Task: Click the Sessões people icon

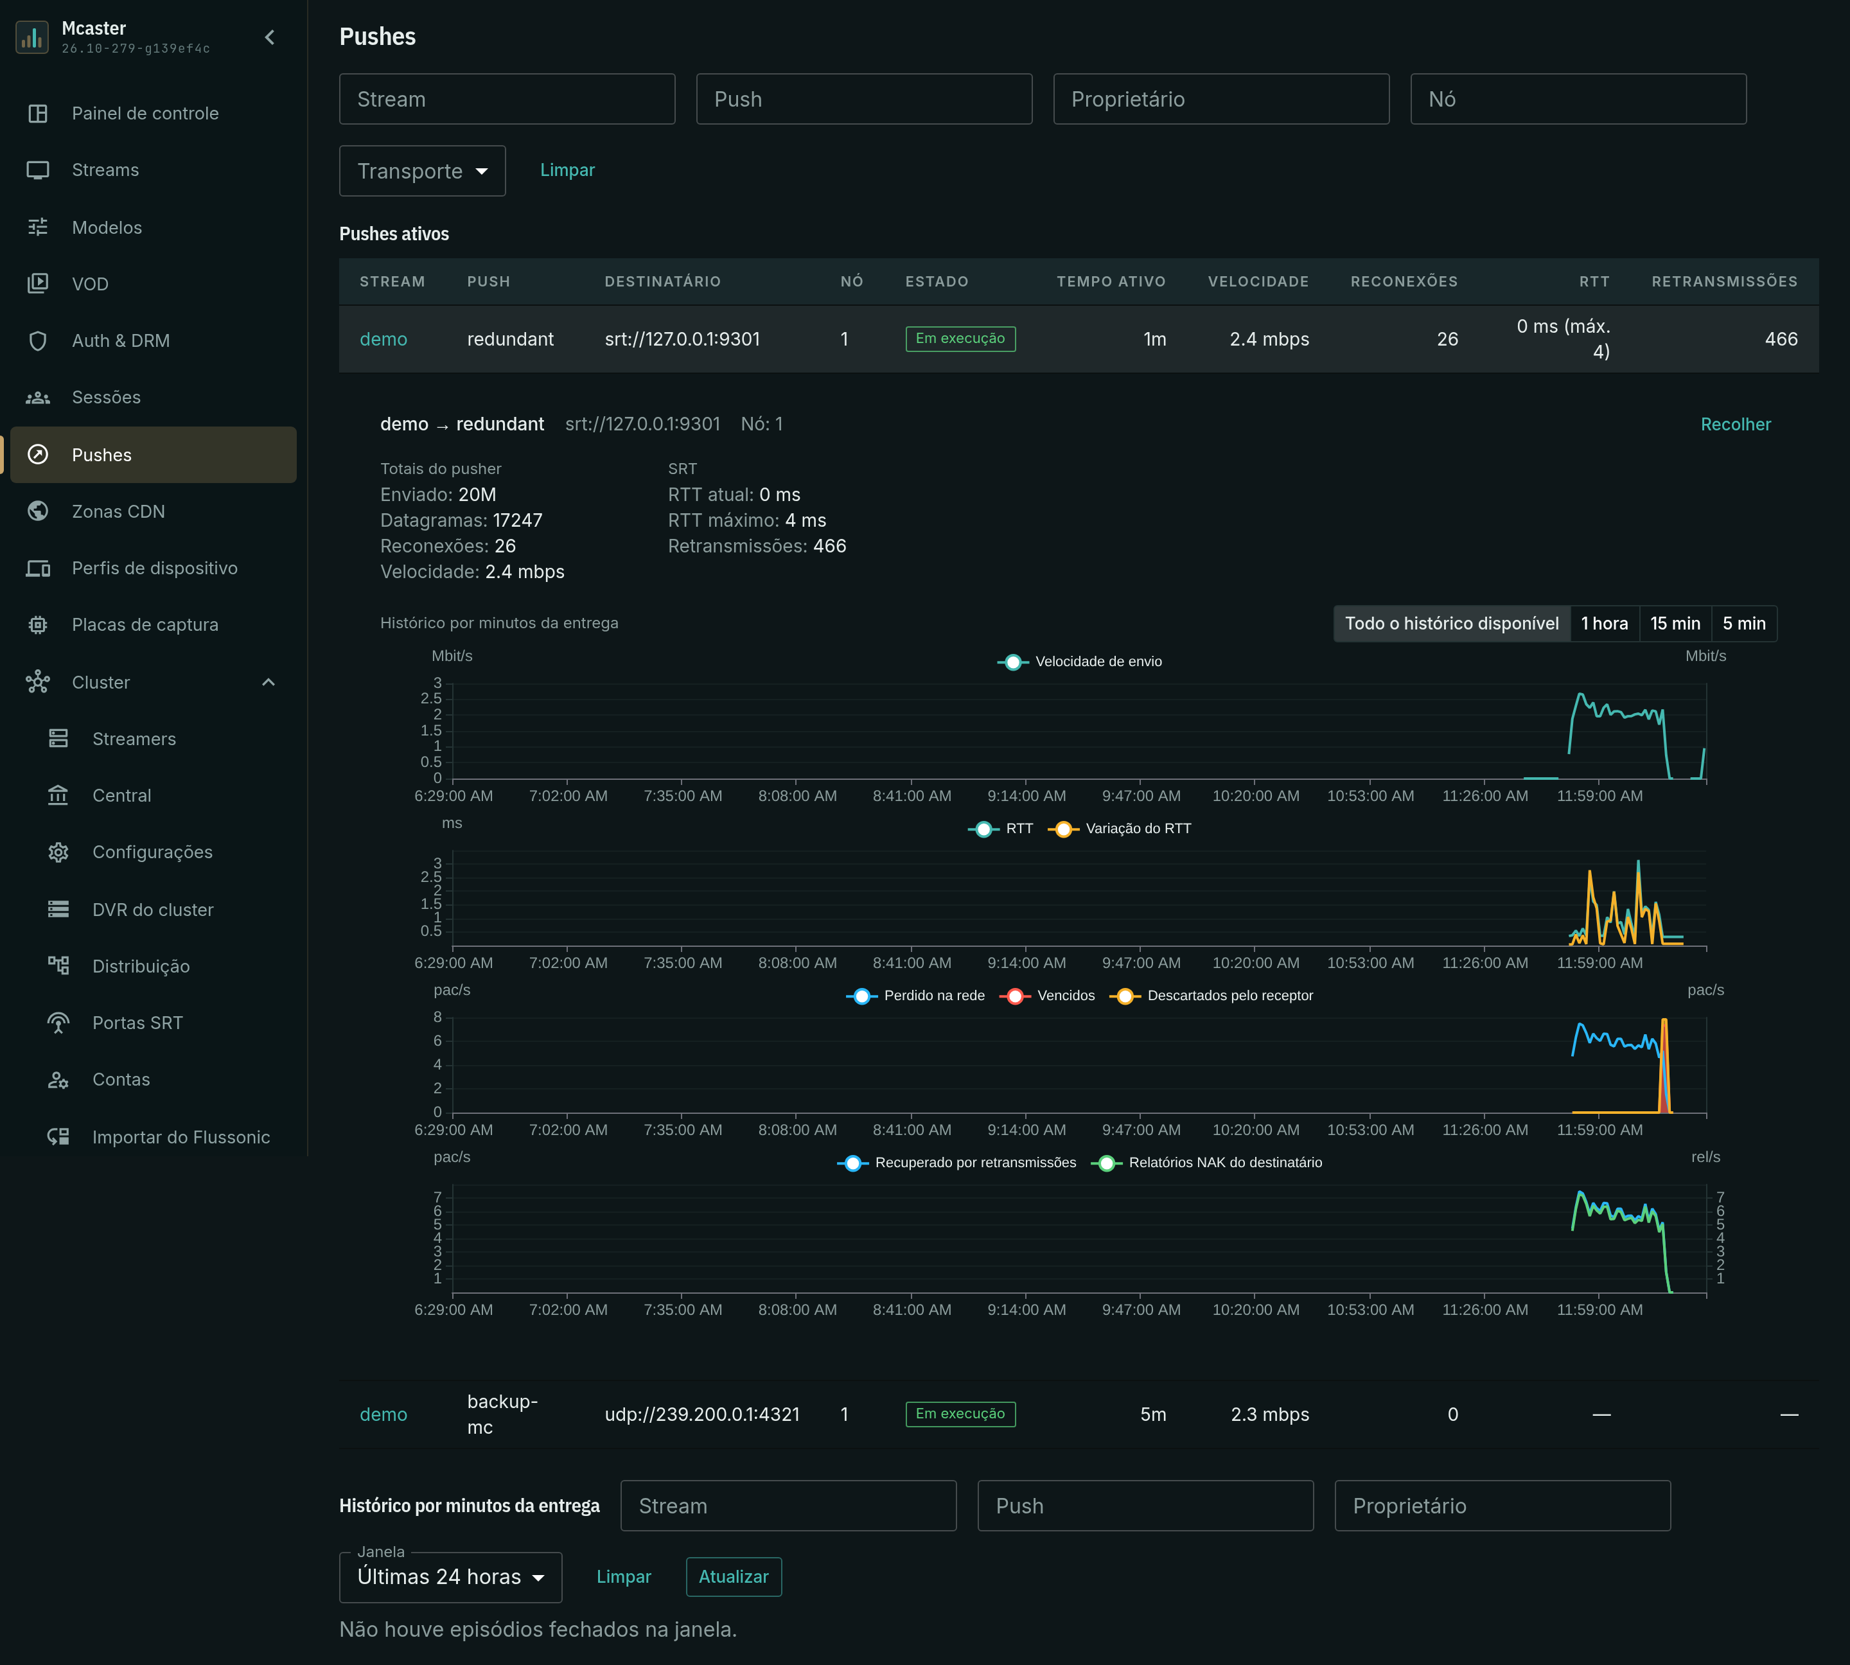Action: point(37,397)
